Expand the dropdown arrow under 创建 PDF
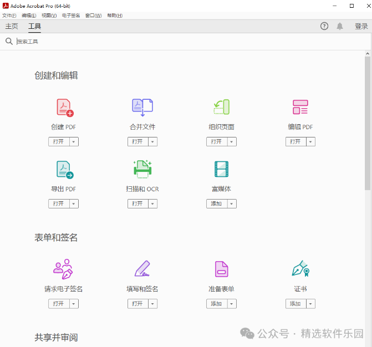 pyautogui.click(x=74, y=142)
